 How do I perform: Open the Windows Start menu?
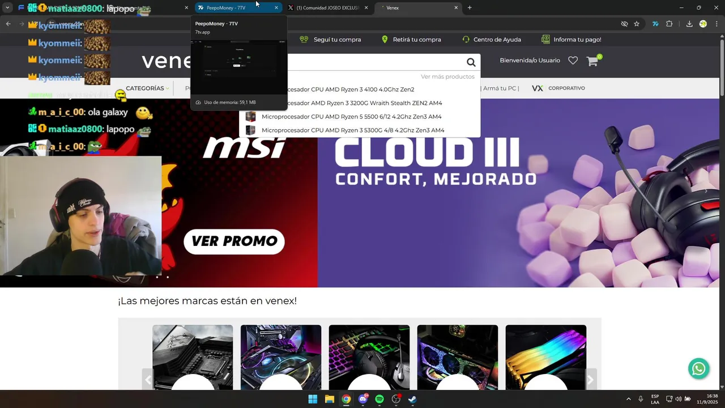point(313,399)
